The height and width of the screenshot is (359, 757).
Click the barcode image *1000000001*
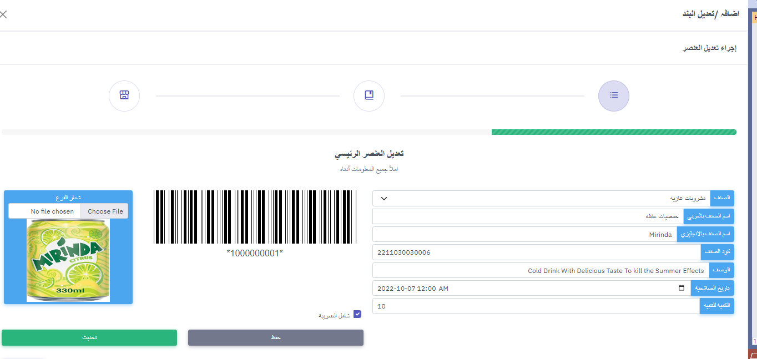(254, 217)
